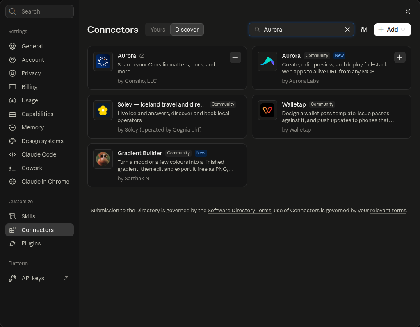
Task: Open the relevant terms link
Action: (388, 210)
